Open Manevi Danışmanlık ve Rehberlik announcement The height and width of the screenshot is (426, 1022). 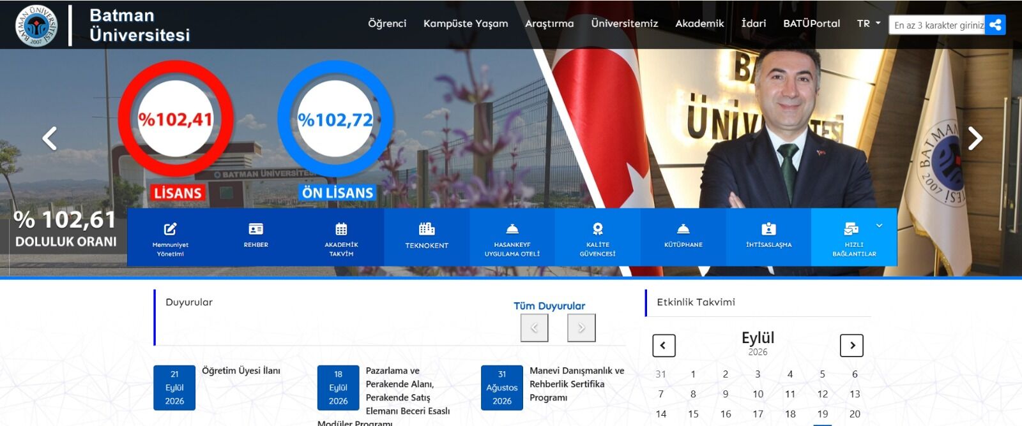click(x=577, y=384)
